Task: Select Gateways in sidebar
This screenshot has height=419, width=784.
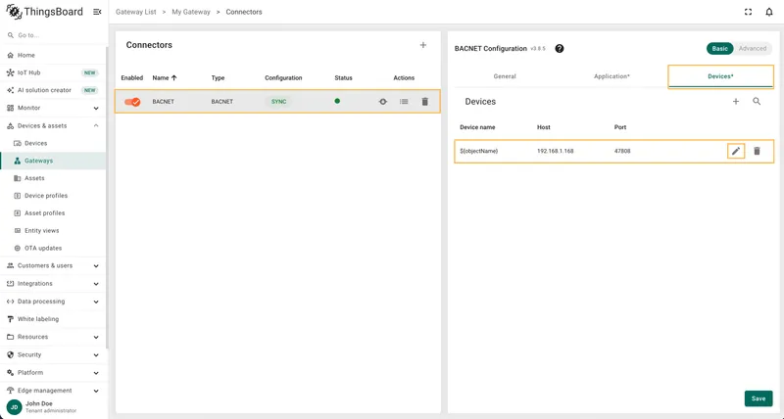Action: [x=53, y=161]
